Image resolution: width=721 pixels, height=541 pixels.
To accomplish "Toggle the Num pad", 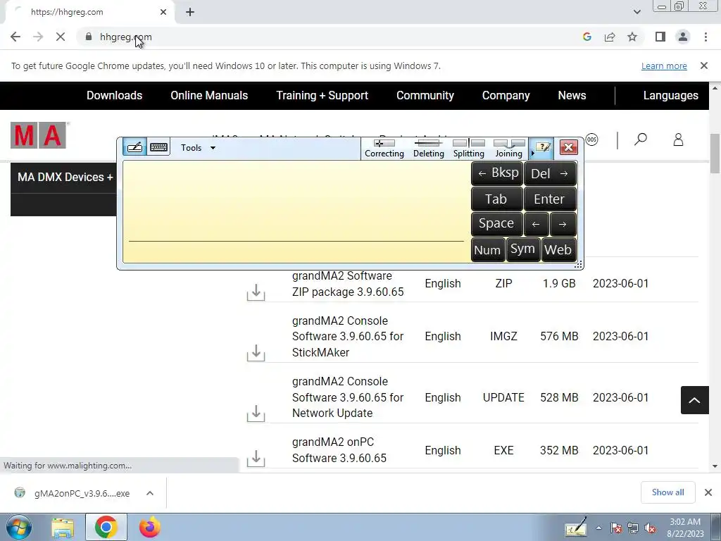I will pyautogui.click(x=487, y=250).
